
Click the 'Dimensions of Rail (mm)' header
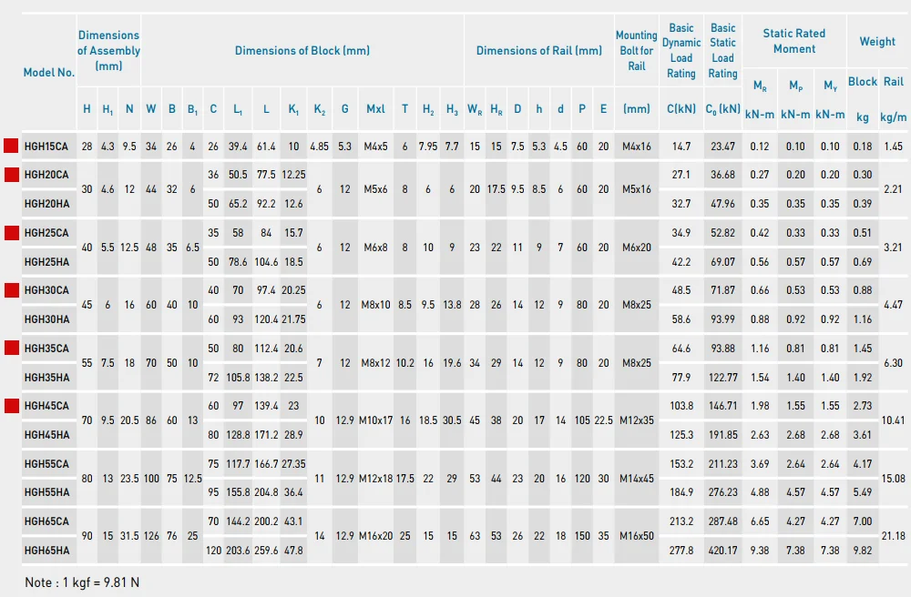539,50
